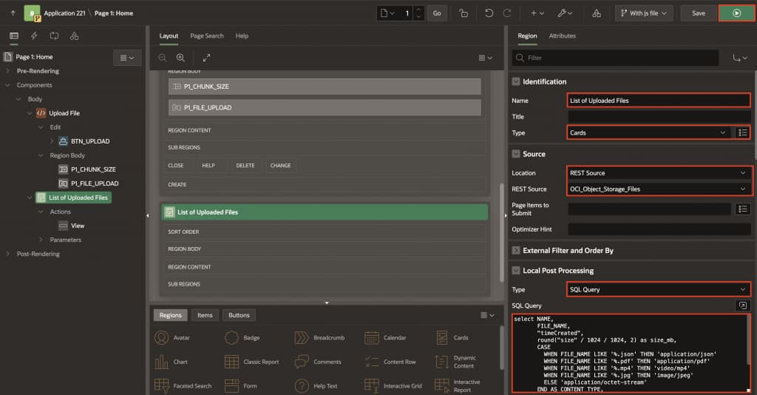757x395 pixels.
Task: Click the lock page icon
Action: pyautogui.click(x=464, y=13)
